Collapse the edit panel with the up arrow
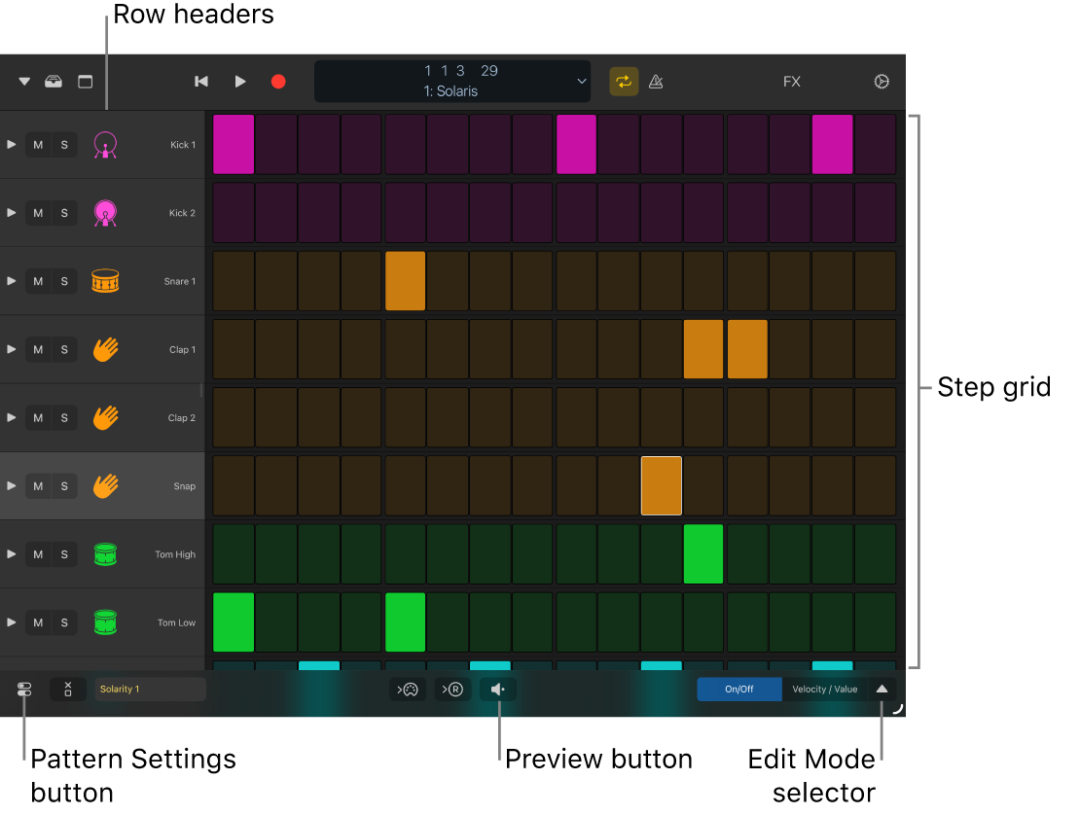Viewport: 1080px width, 815px height. 882,689
